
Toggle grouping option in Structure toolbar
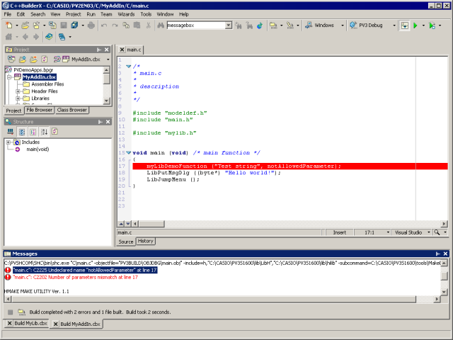point(33,132)
